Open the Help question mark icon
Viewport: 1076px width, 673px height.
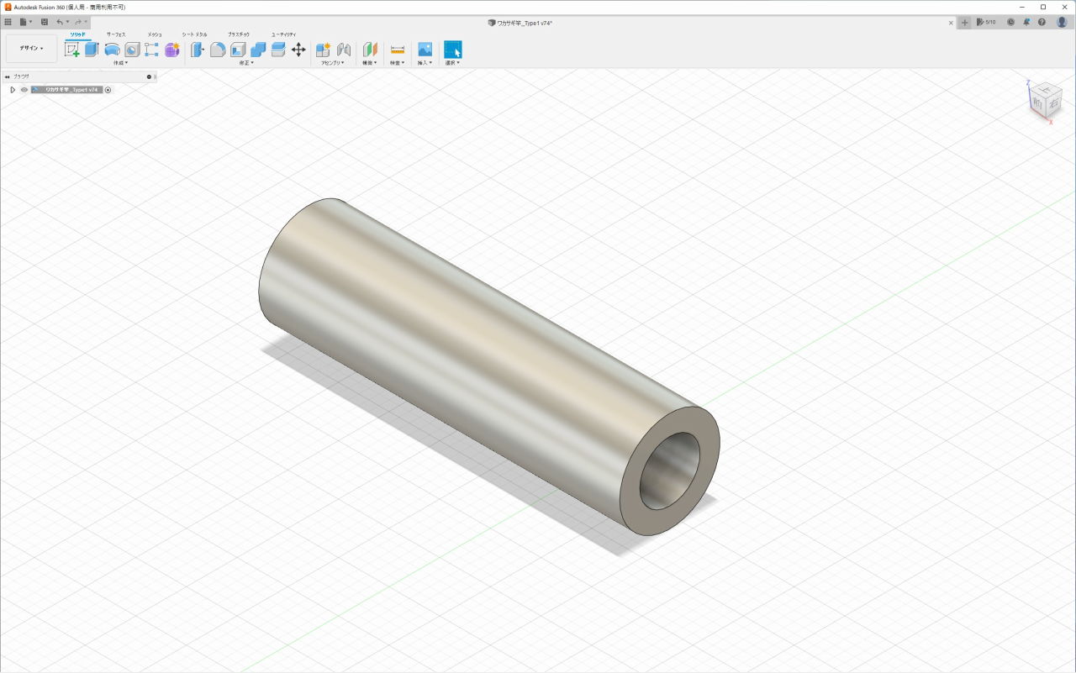click(1042, 22)
